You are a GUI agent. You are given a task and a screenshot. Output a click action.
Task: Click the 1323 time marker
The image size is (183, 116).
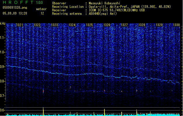pos(54,25)
